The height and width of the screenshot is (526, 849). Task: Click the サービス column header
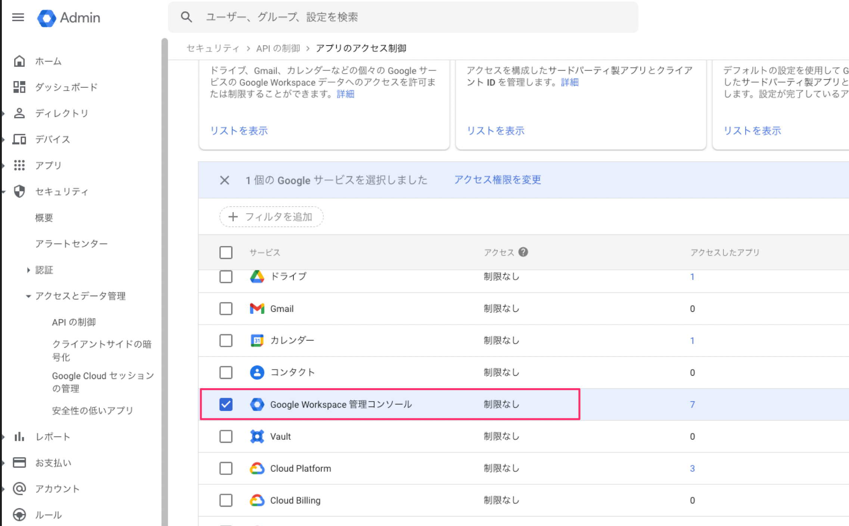265,252
